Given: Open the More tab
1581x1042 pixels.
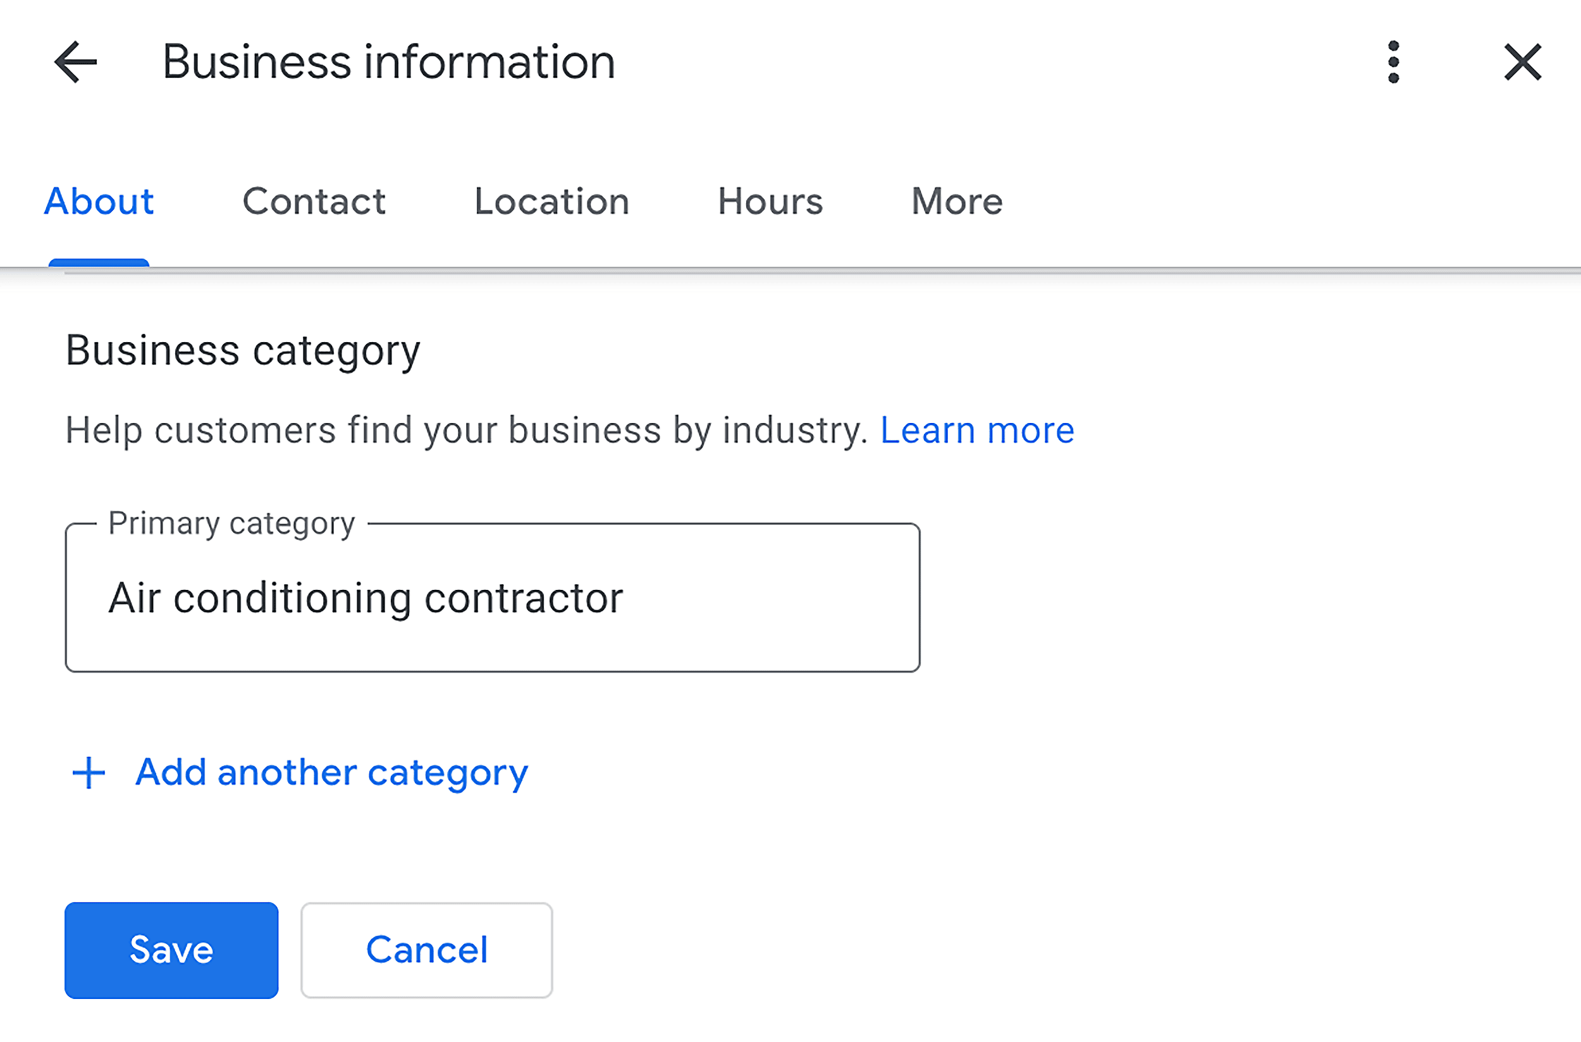Looking at the screenshot, I should tap(956, 201).
